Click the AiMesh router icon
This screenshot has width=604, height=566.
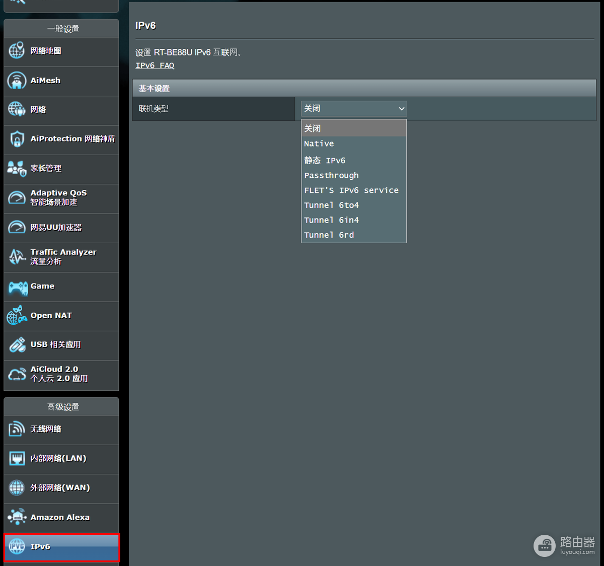coord(17,81)
